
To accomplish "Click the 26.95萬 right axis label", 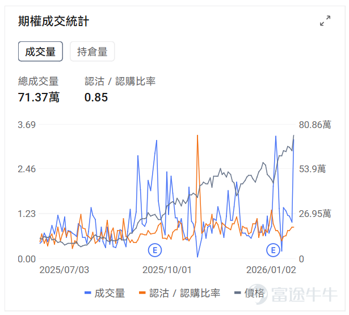I will pyautogui.click(x=315, y=214).
